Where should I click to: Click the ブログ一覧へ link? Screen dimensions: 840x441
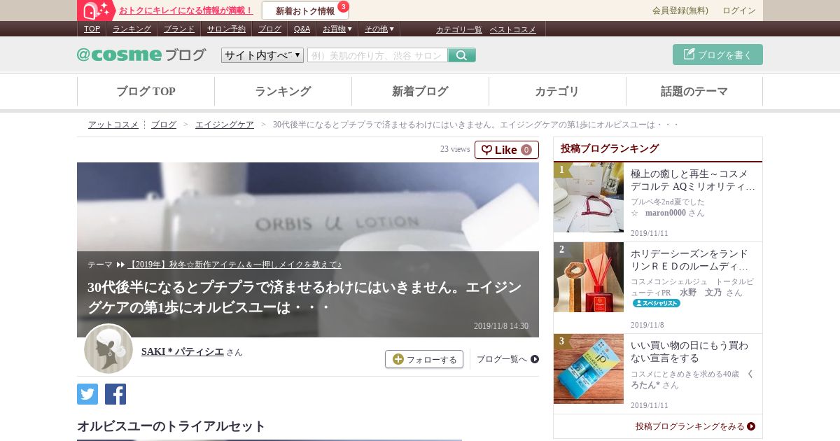(x=507, y=359)
